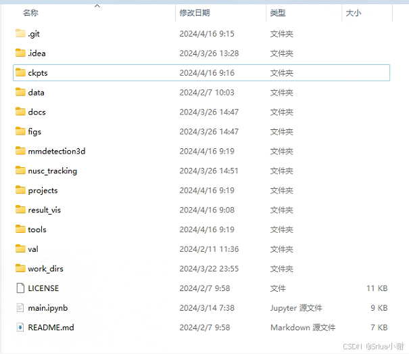
Task: Click date 2024/2/11 11:36 of val
Action: pyautogui.click(x=209, y=249)
